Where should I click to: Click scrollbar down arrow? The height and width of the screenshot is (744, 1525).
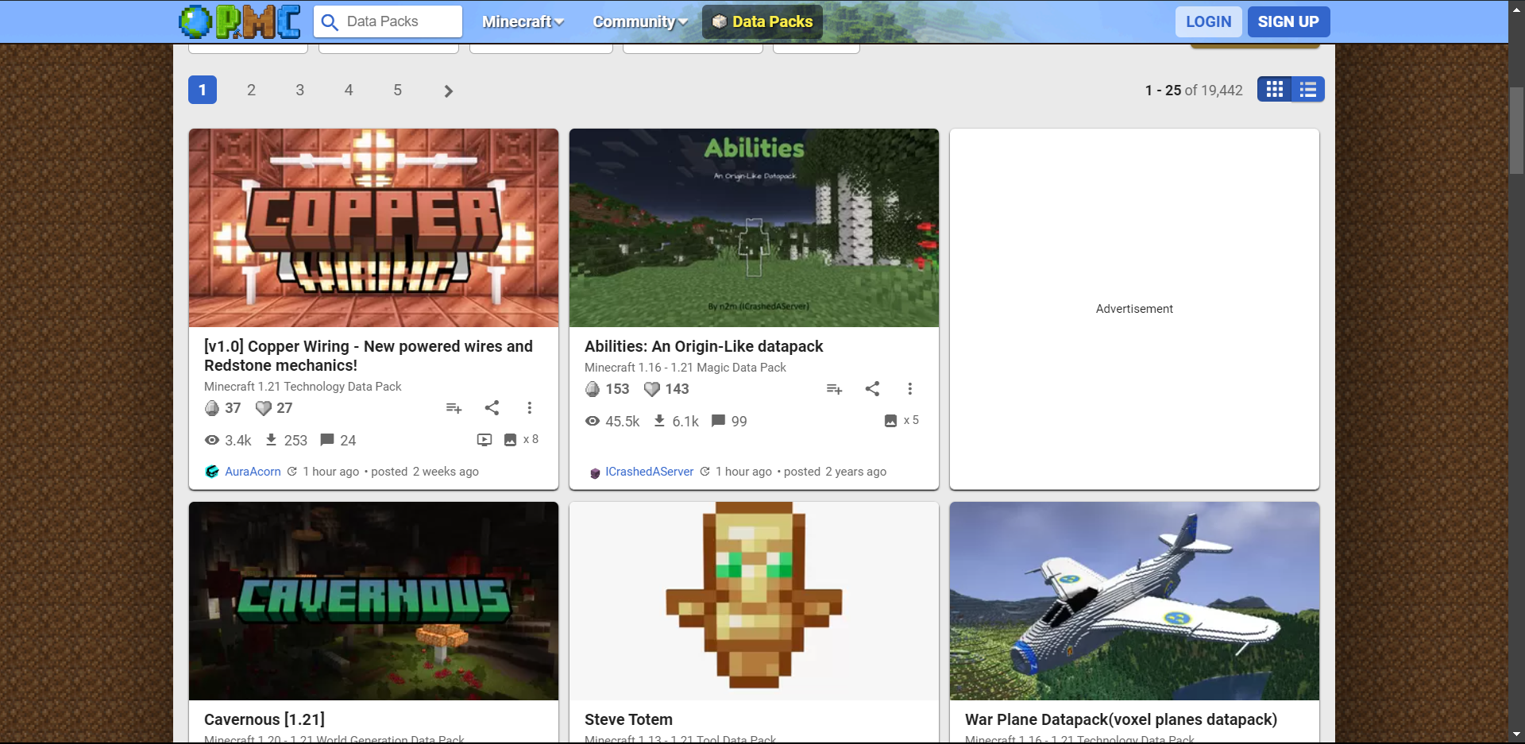coord(1516,734)
